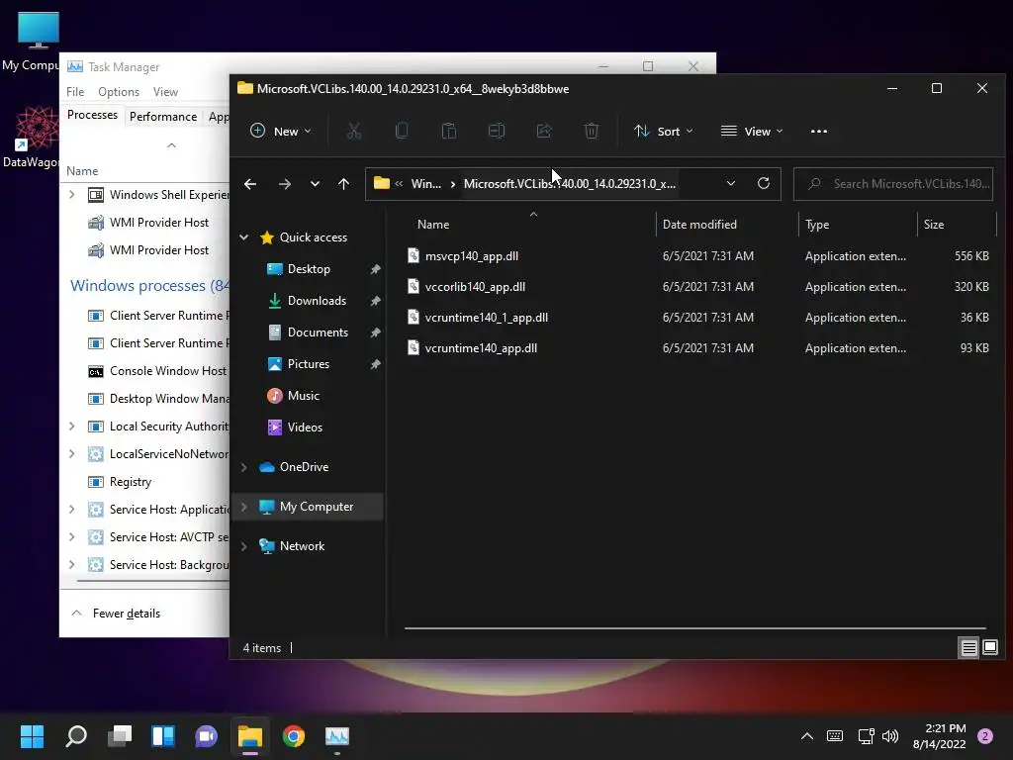
Task: Go forward with the Forward arrow
Action: point(284,184)
